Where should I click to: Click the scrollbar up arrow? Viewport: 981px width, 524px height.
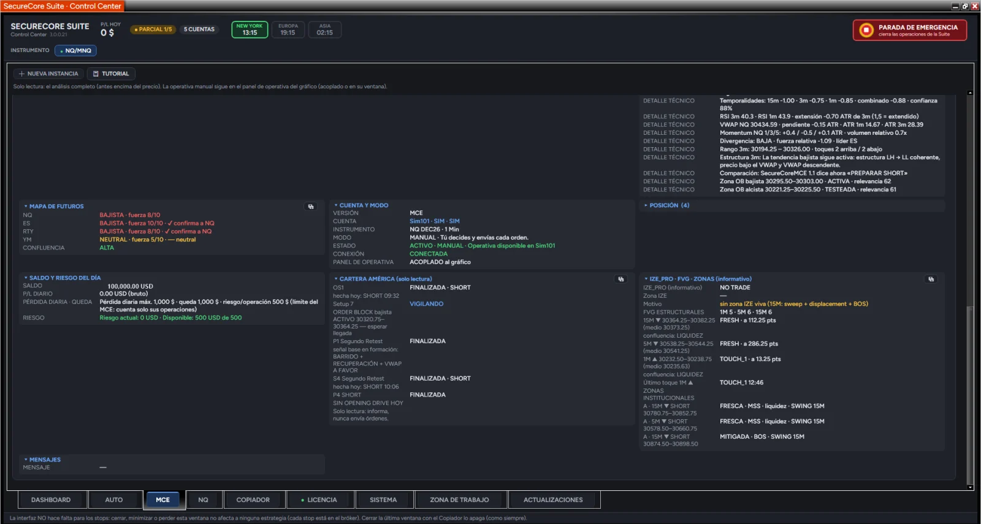coord(970,93)
